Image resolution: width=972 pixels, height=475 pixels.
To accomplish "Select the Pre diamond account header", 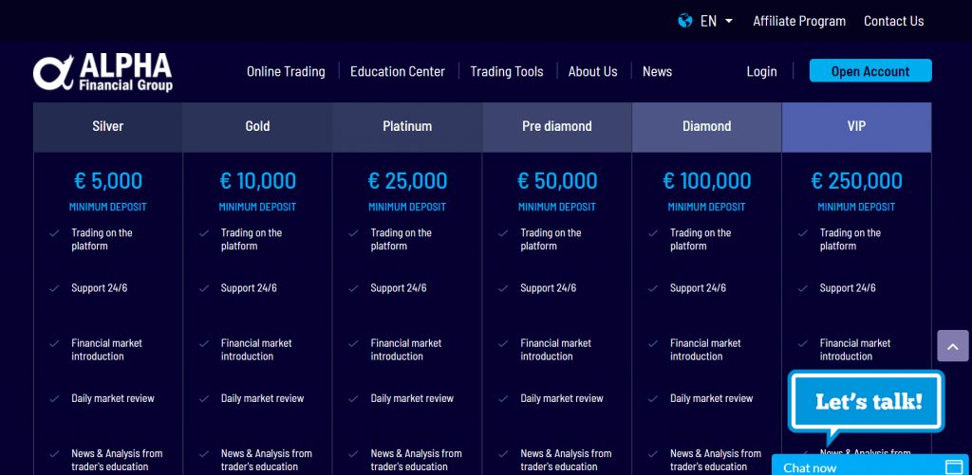I will tap(557, 127).
